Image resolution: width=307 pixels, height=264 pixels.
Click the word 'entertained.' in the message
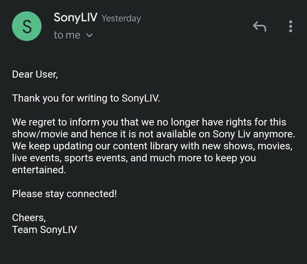tap(39, 170)
